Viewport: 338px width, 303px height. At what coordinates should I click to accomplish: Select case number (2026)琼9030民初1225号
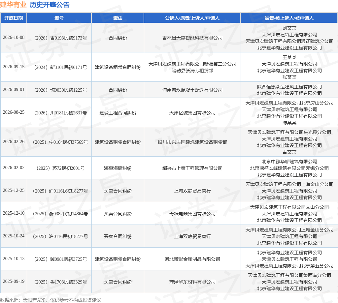(61, 90)
